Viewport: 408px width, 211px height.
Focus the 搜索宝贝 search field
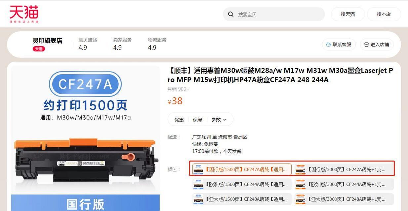point(274,14)
